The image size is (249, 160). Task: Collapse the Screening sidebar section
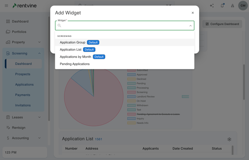tap(39, 53)
